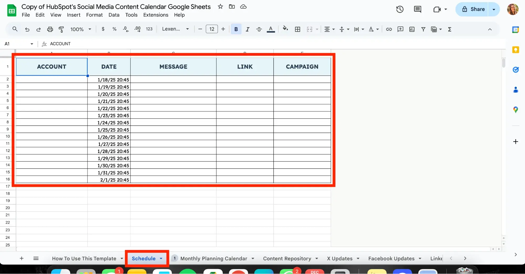Select the MESSAGE header cell
The height and width of the screenshot is (274, 525).
[173, 67]
